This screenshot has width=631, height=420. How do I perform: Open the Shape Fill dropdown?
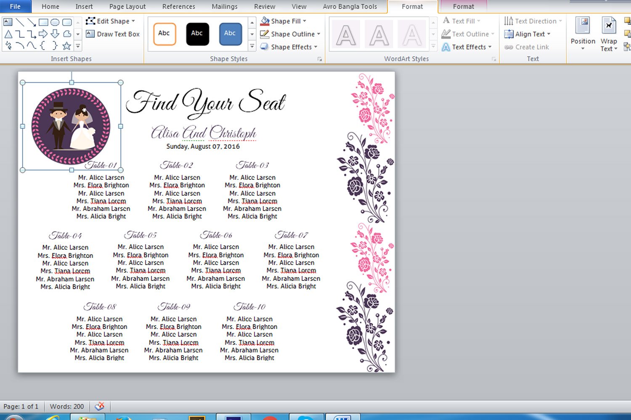(x=283, y=21)
